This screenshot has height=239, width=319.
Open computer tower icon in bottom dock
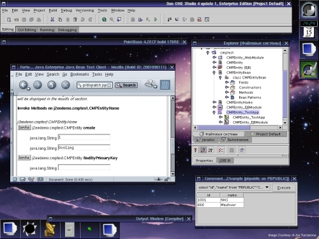click(x=70, y=229)
